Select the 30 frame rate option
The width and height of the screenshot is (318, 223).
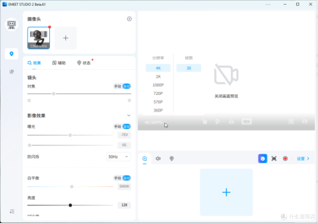189,68
